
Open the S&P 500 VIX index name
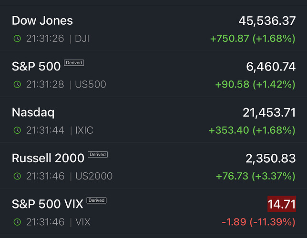tap(47, 204)
